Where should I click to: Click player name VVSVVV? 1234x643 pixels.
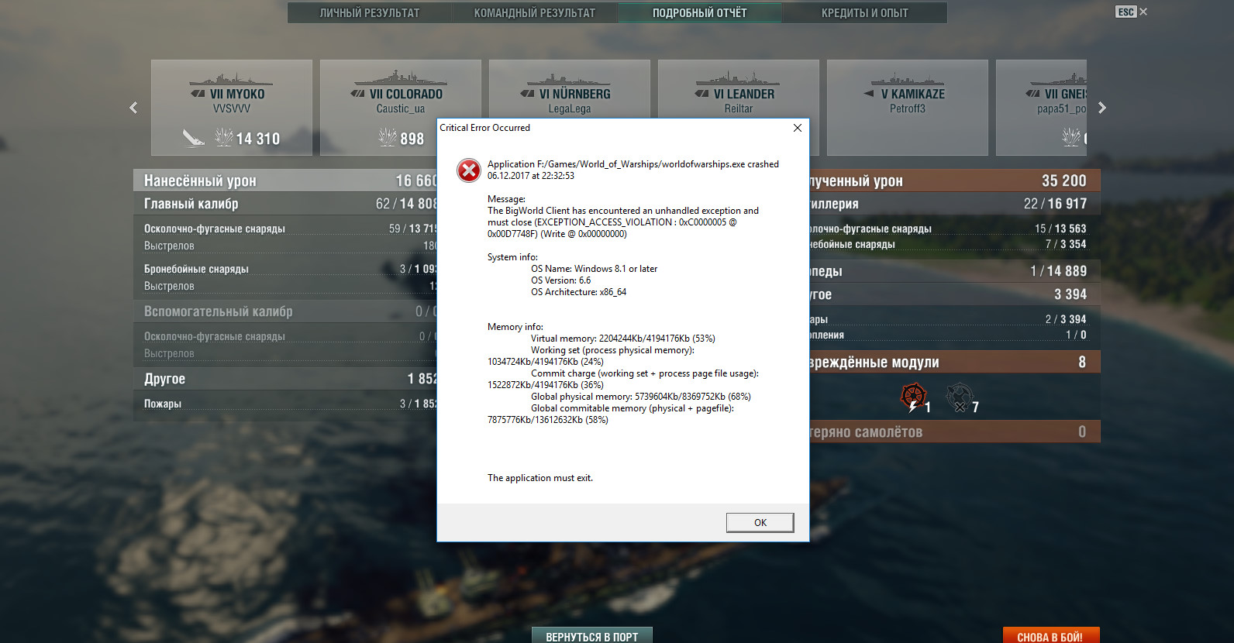232,108
